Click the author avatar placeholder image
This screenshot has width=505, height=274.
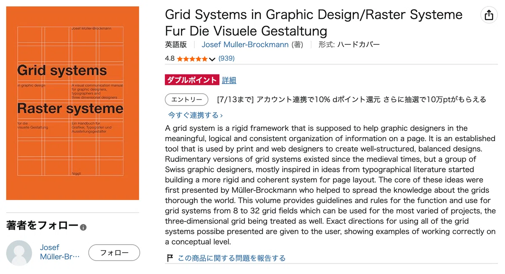click(19, 253)
